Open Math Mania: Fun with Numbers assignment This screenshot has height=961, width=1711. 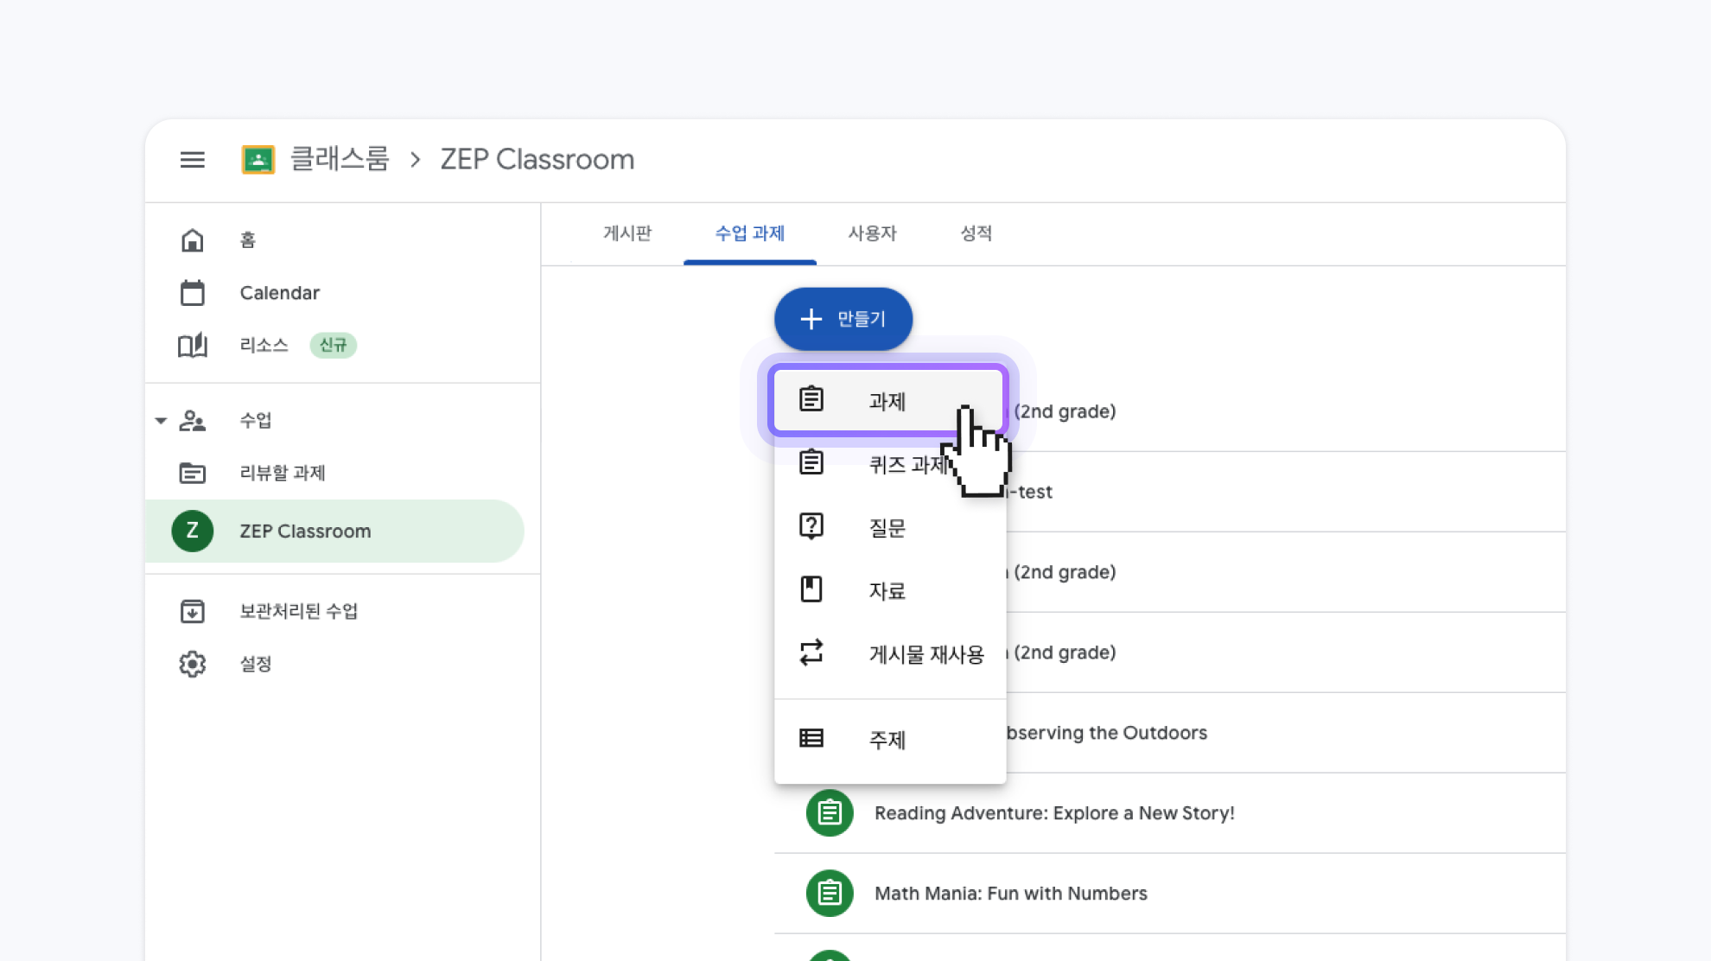click(1010, 894)
